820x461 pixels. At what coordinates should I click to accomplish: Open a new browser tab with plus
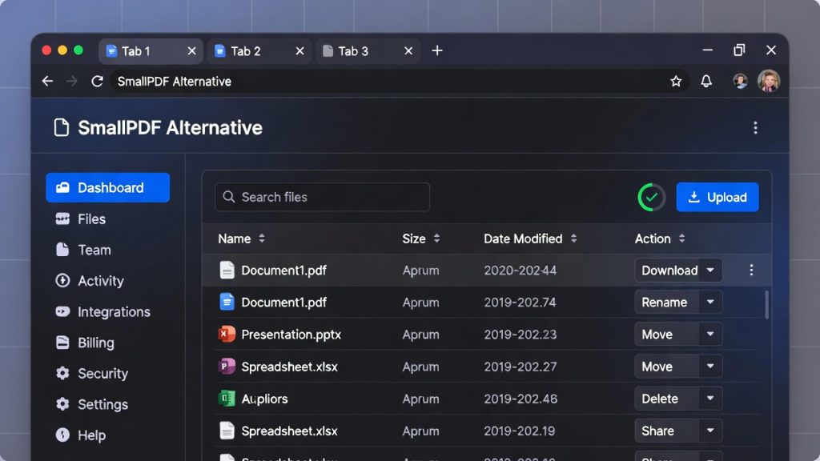(x=437, y=50)
